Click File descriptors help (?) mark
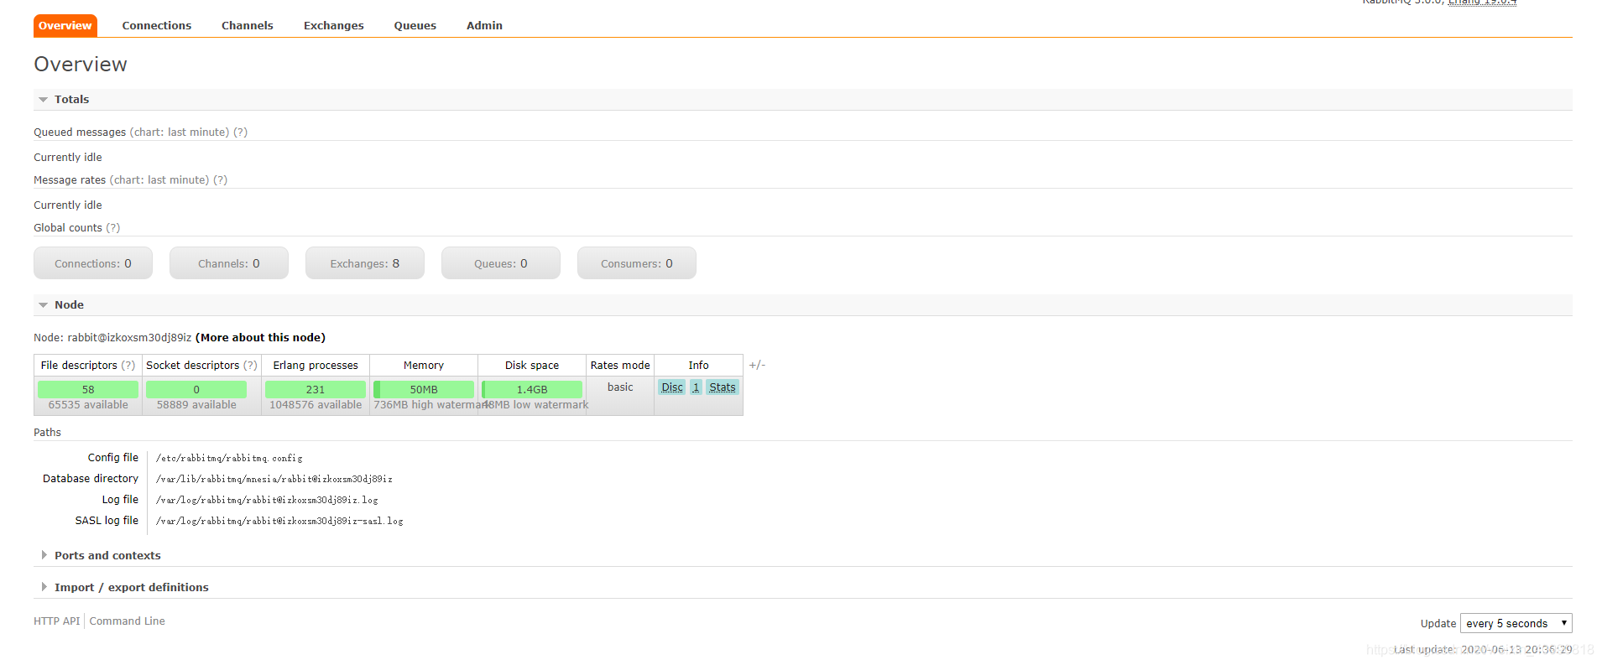1602x665 pixels. (x=128, y=365)
